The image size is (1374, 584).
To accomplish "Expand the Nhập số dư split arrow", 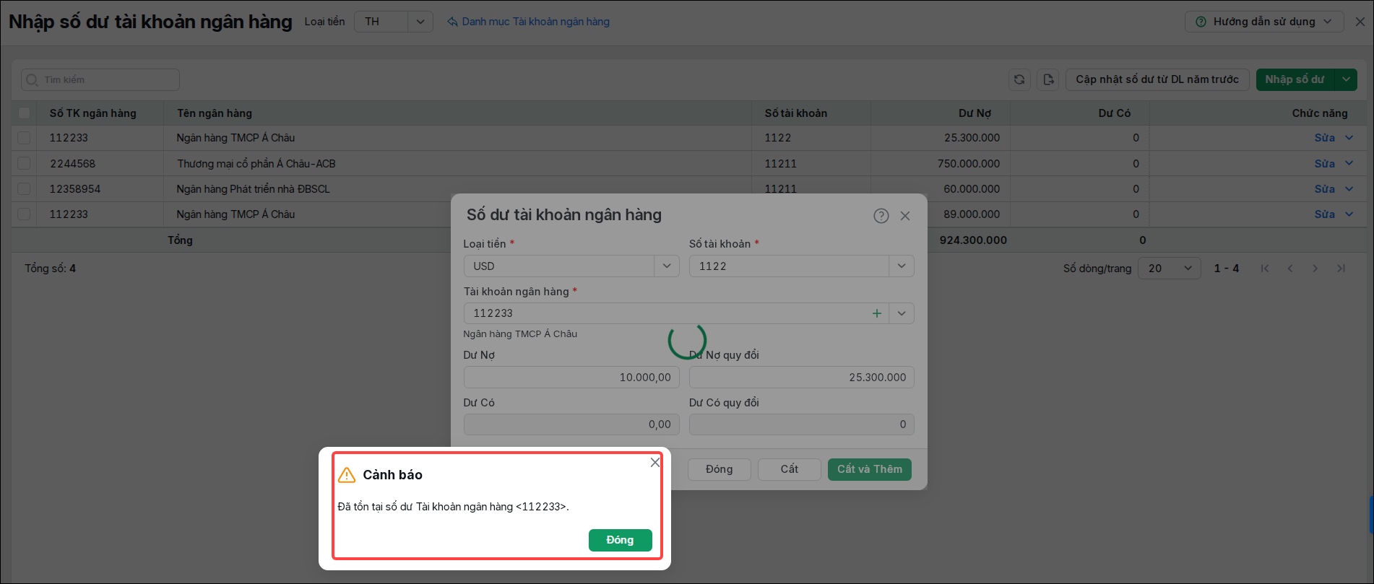I will pos(1346,79).
